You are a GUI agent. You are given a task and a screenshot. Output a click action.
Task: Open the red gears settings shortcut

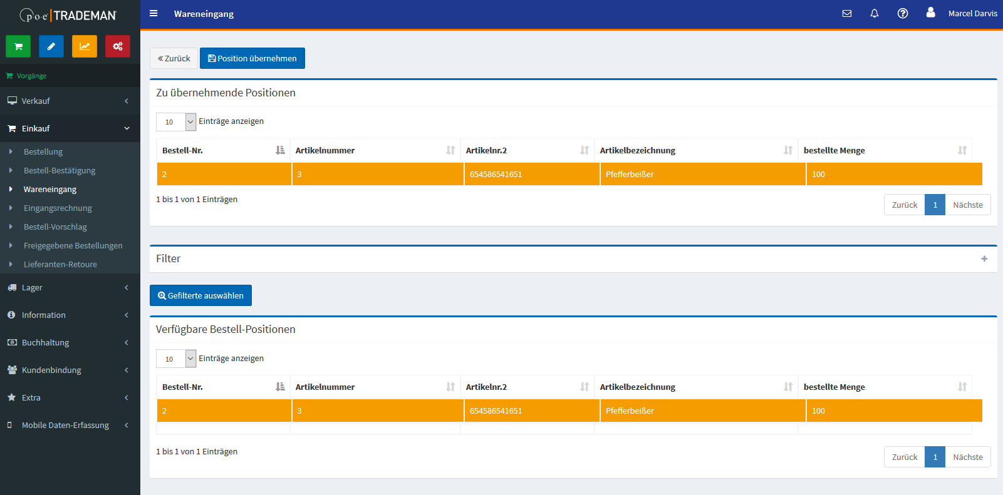click(x=118, y=46)
